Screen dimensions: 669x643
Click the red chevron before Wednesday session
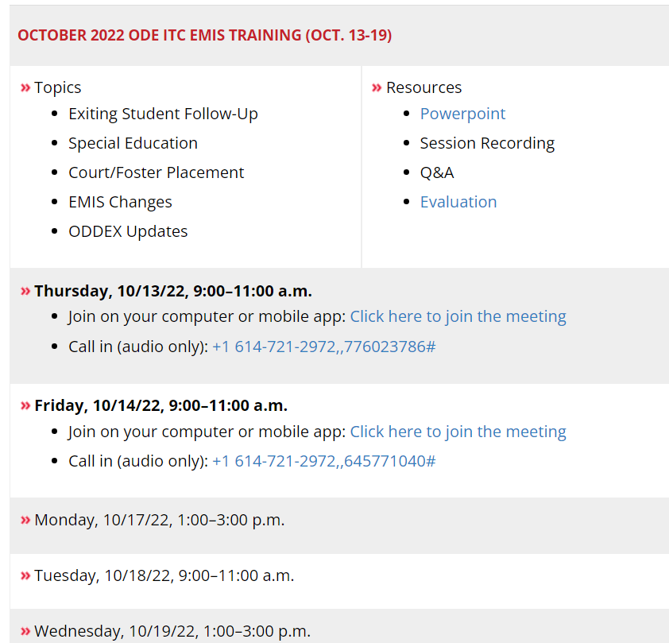[25, 632]
